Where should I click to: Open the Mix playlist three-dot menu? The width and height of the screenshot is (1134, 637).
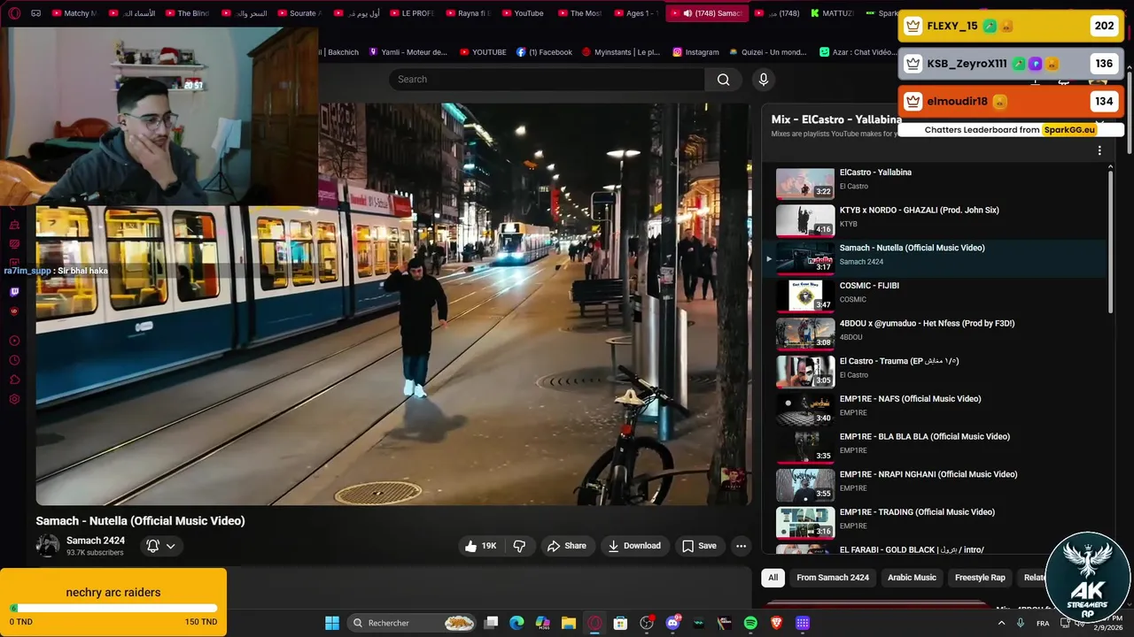pyautogui.click(x=1099, y=150)
